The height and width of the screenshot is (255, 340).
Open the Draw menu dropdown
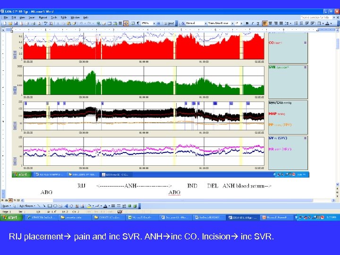tap(6, 206)
